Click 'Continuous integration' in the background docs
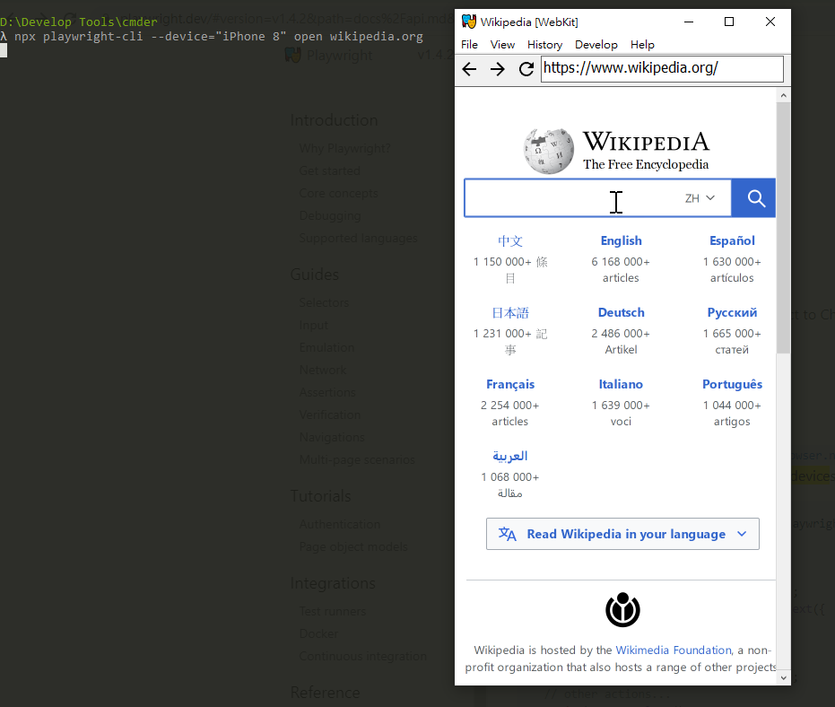 click(362, 657)
